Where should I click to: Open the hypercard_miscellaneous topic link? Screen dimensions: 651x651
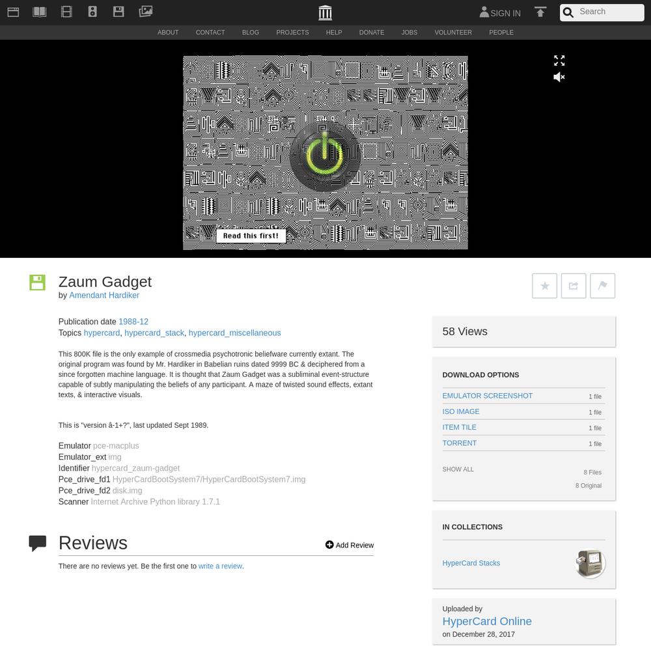(234, 333)
